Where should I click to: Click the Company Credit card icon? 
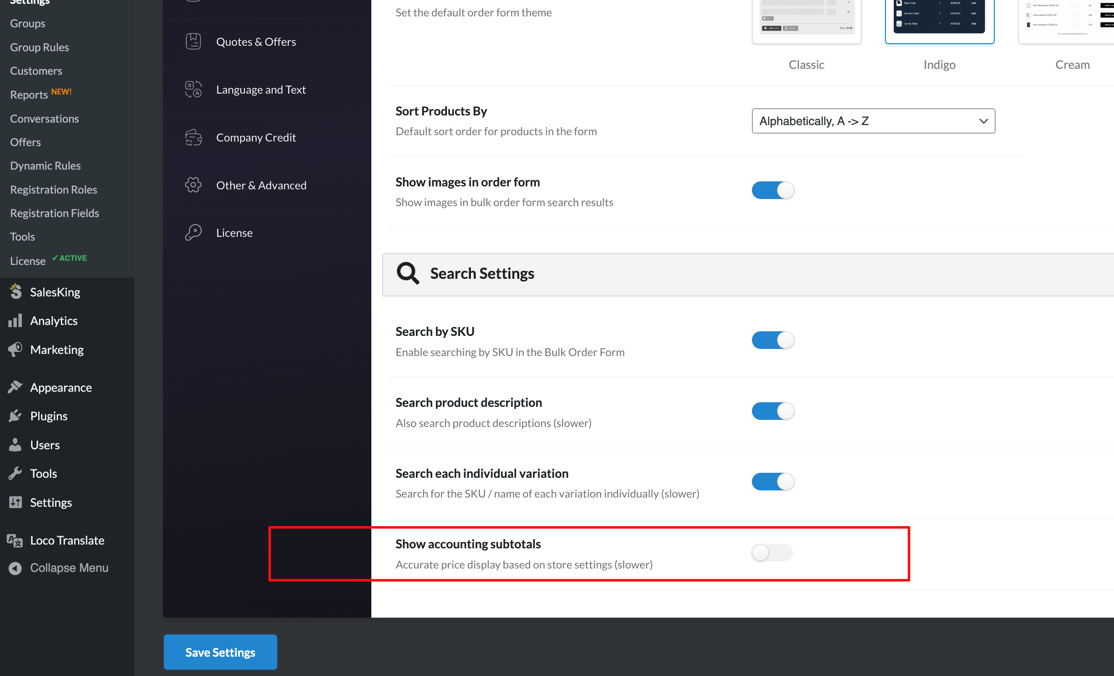(x=193, y=137)
